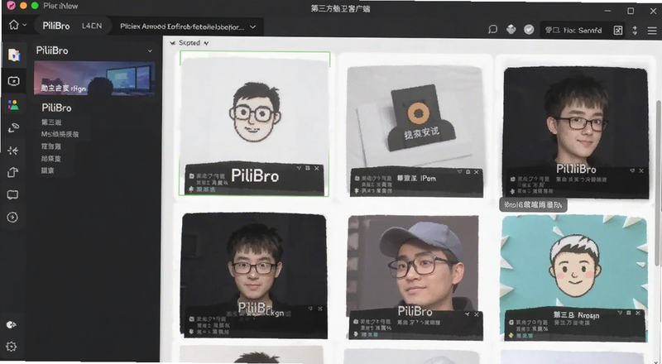
Task: Click the pink app icon in the title bar
Action: point(11,6)
